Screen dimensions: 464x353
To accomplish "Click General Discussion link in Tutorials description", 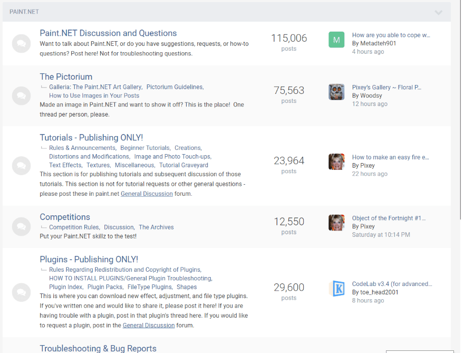I will [x=147, y=194].
